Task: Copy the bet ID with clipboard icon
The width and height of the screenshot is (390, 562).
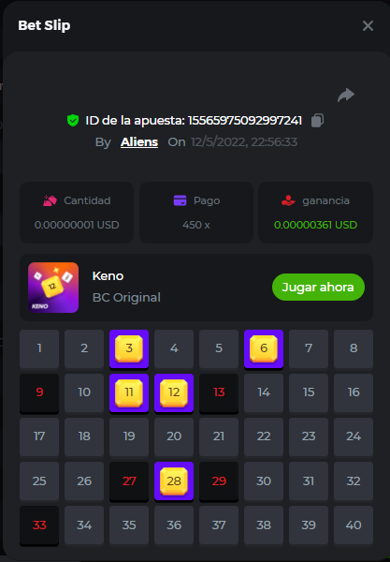Action: coord(317,121)
